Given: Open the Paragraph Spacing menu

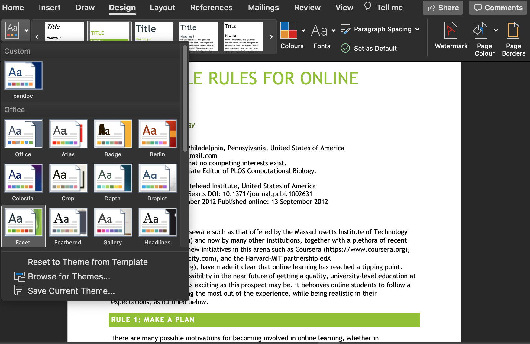Looking at the screenshot, I should click(x=380, y=29).
